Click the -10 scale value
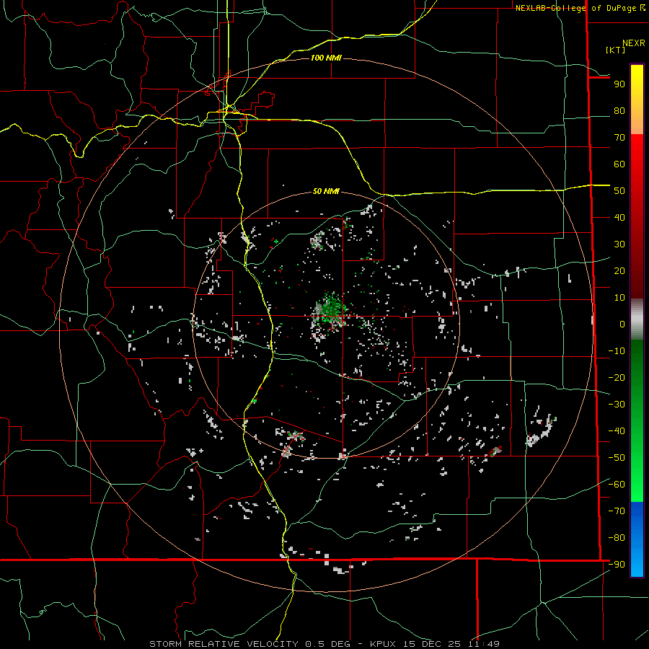The image size is (649, 649). [617, 351]
